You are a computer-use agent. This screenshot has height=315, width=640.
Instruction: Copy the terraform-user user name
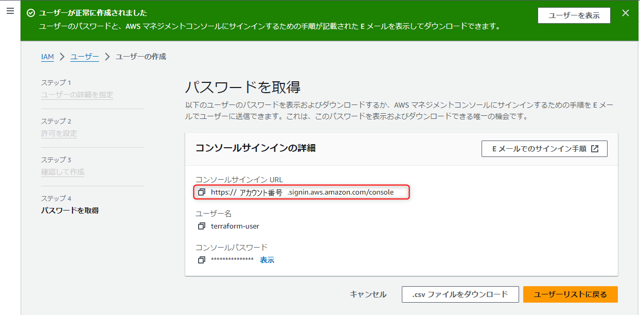[202, 226]
